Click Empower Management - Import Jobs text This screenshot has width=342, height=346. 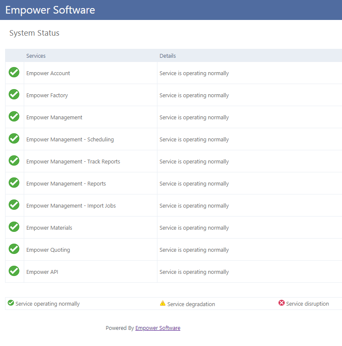(71, 206)
